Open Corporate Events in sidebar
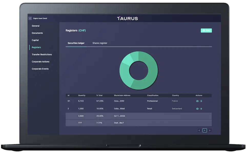This screenshot has width=246, height=154. coord(40,69)
